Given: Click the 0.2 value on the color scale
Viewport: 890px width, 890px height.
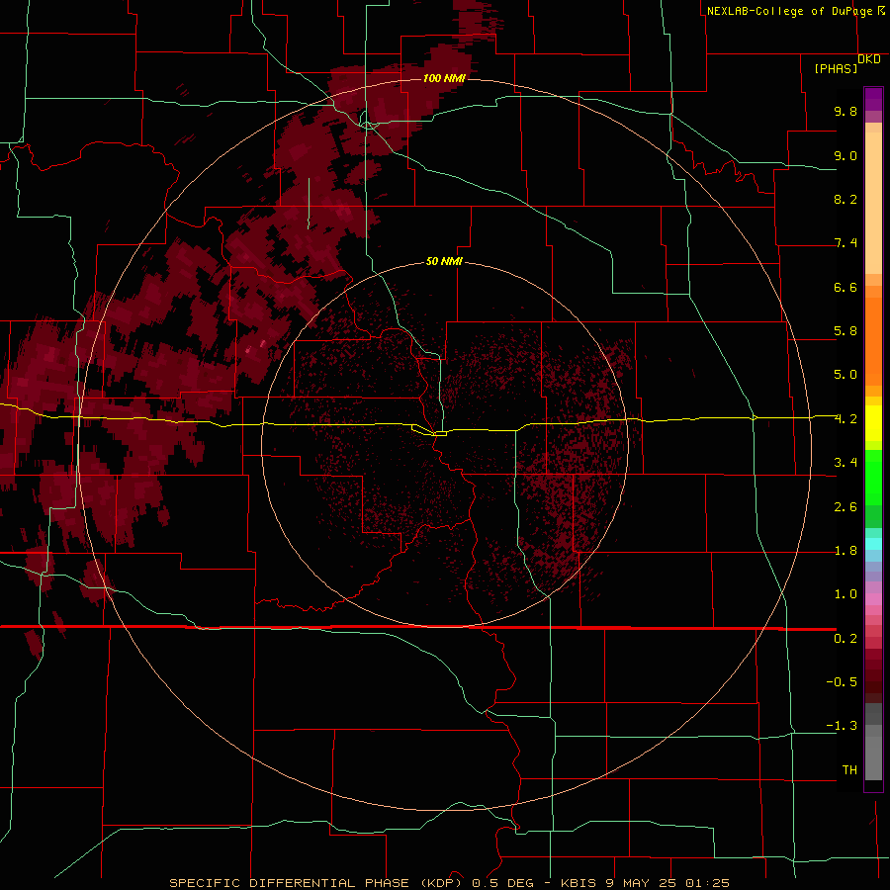Looking at the screenshot, I should pyautogui.click(x=845, y=639).
